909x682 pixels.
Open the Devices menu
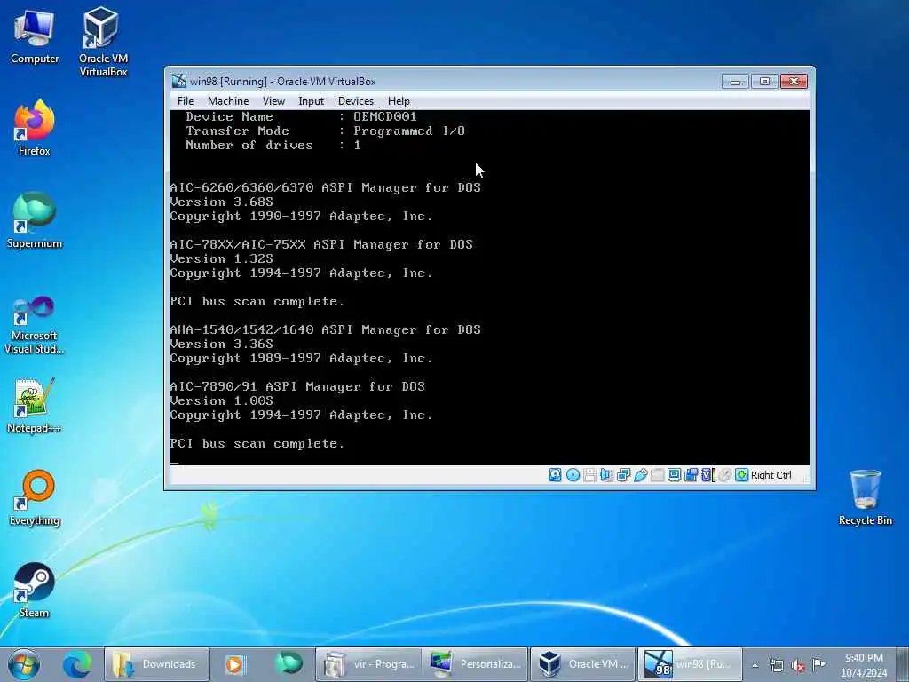pyautogui.click(x=356, y=101)
